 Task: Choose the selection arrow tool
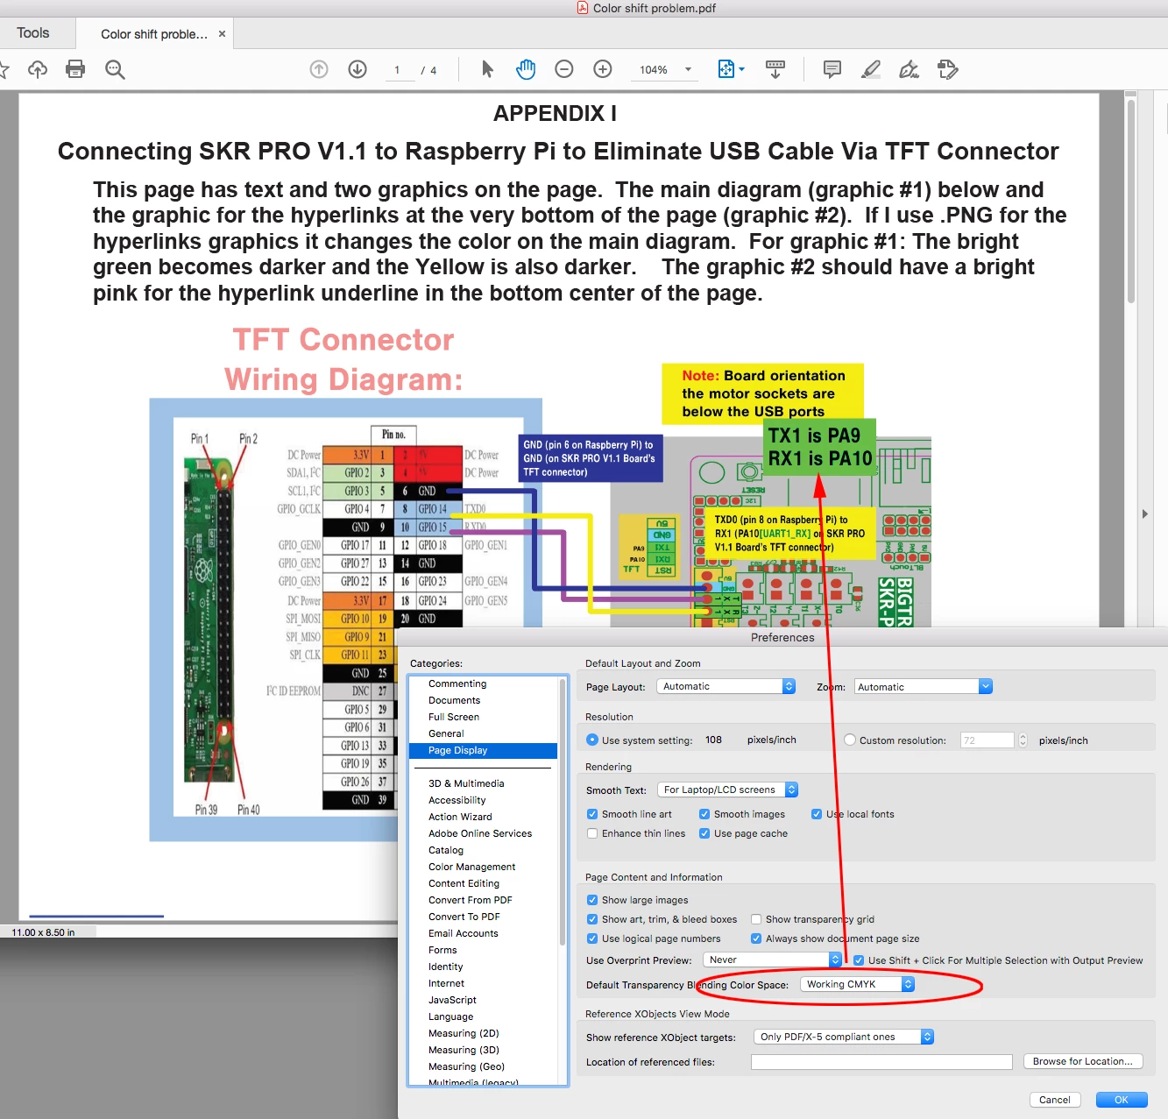pyautogui.click(x=488, y=69)
